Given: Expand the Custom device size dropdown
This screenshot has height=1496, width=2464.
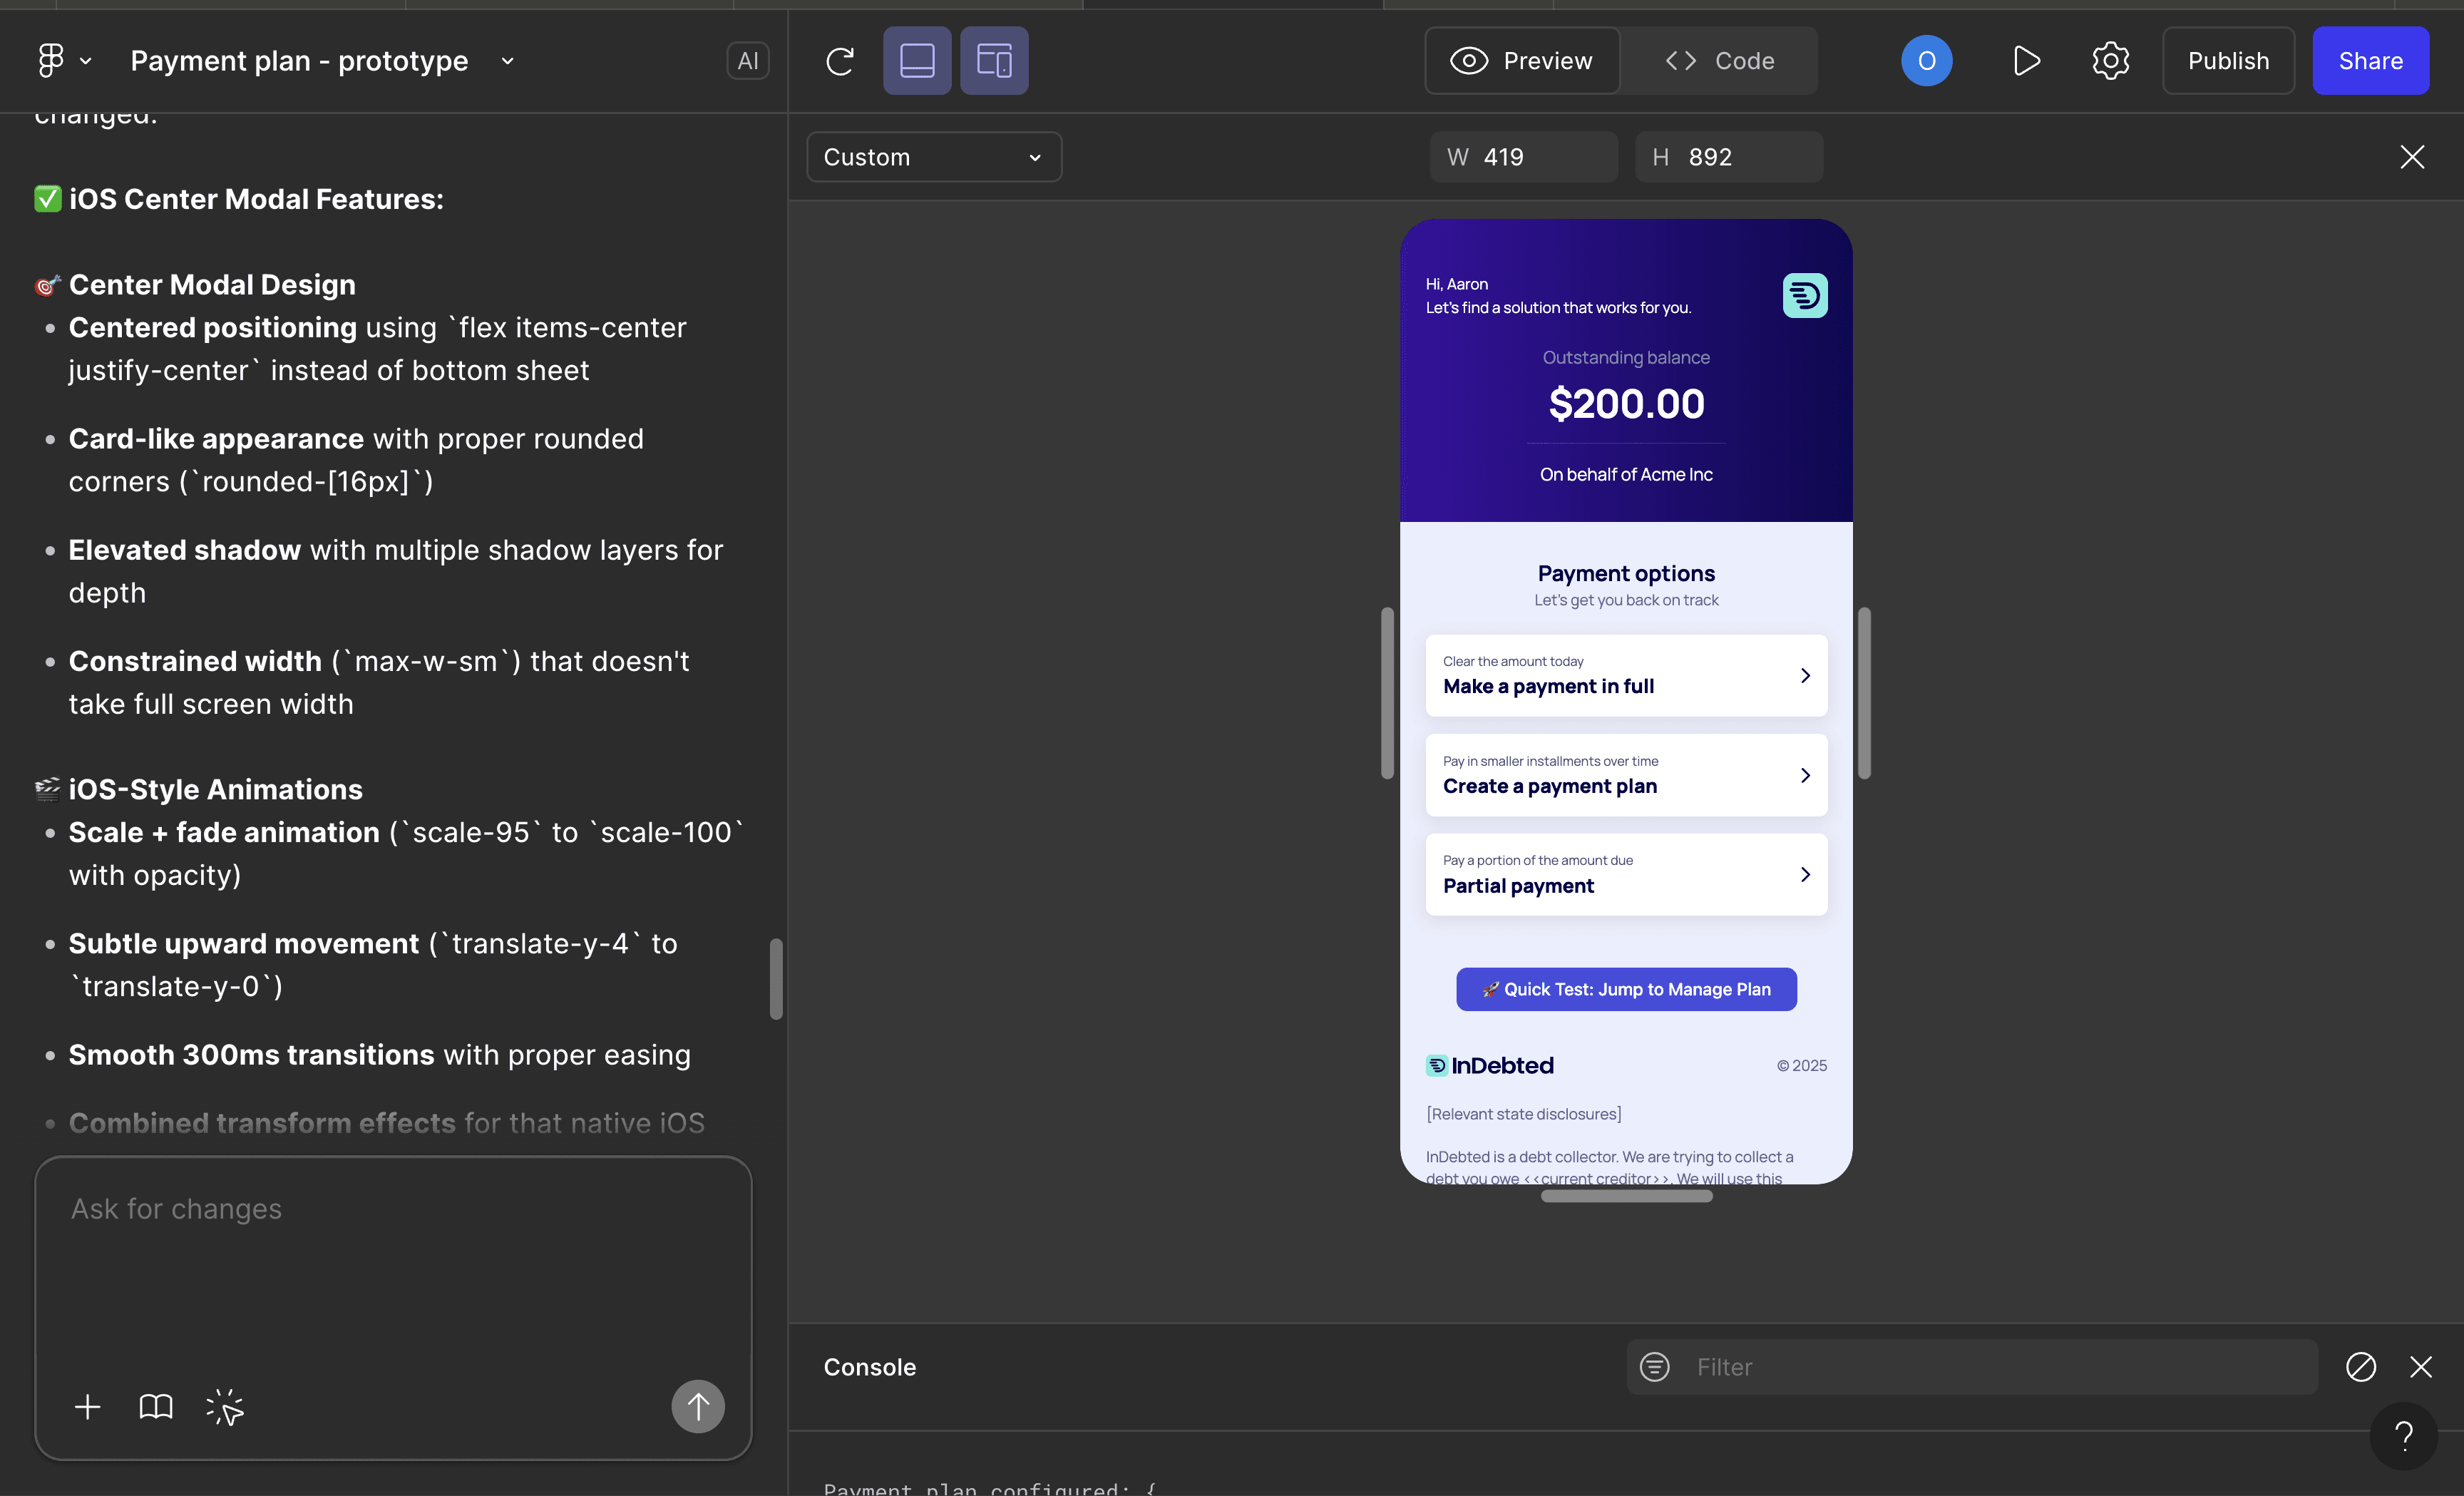Looking at the screenshot, I should coord(933,157).
